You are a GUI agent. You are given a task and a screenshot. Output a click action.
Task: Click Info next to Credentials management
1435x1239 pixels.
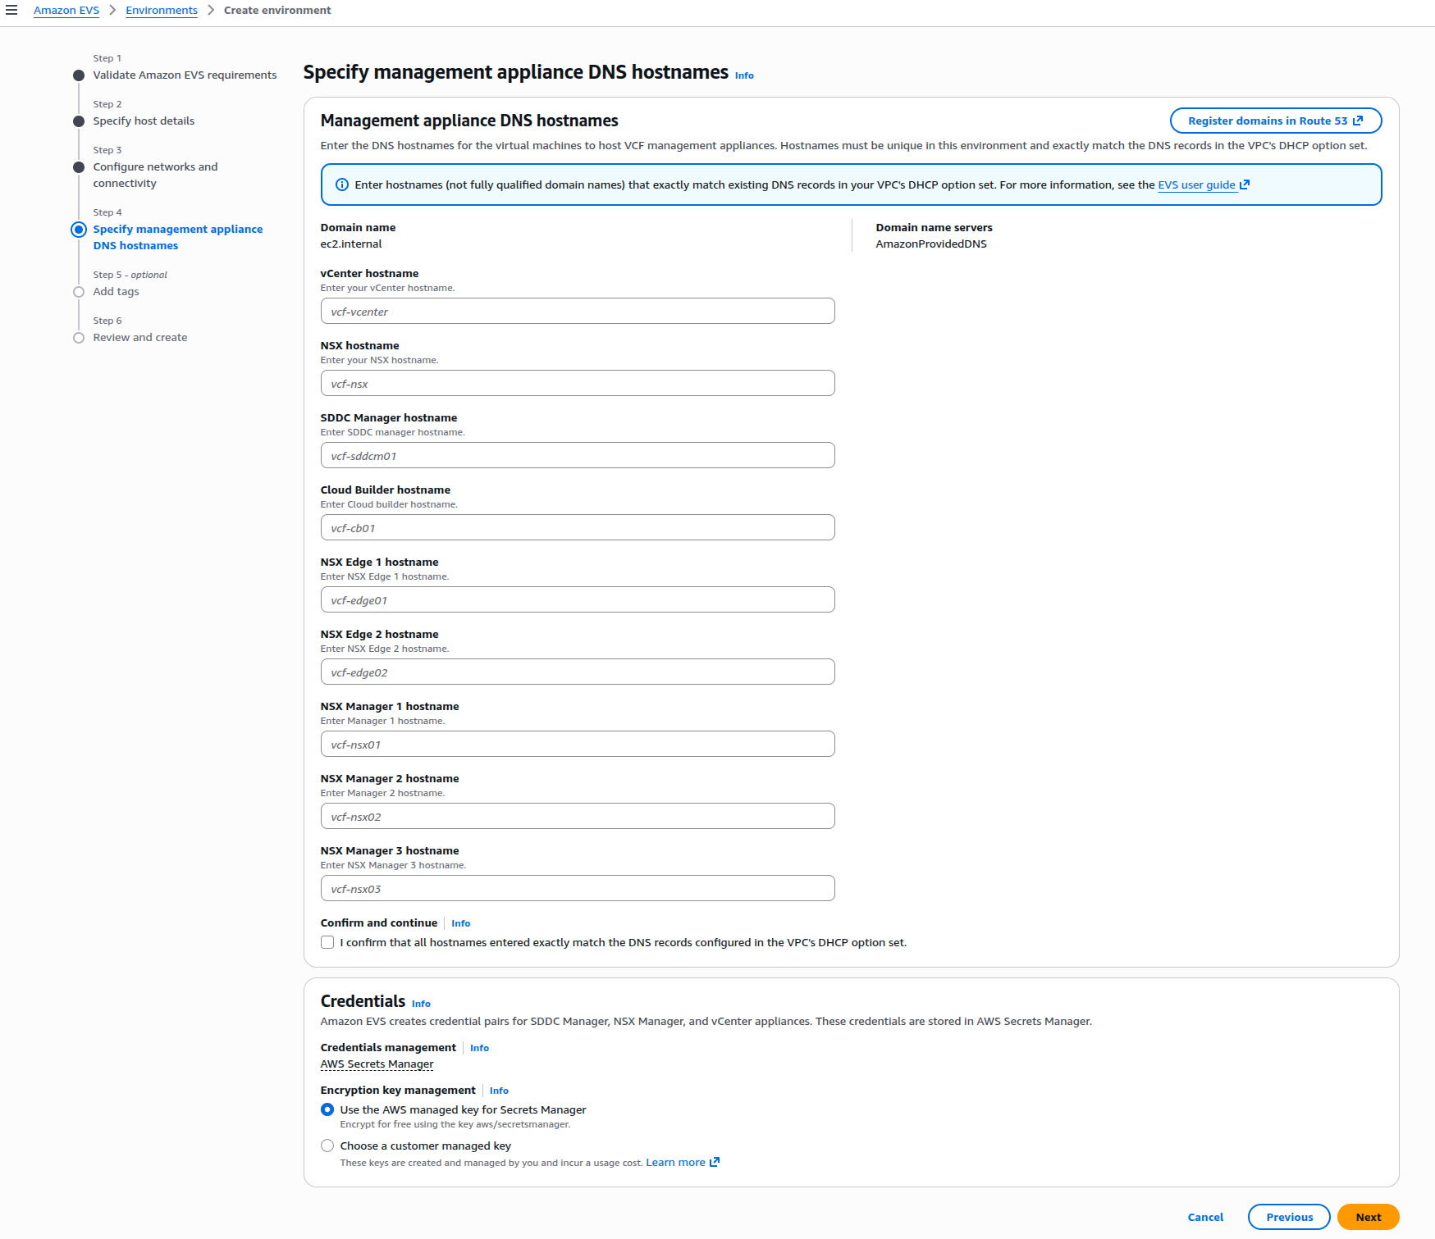479,1047
